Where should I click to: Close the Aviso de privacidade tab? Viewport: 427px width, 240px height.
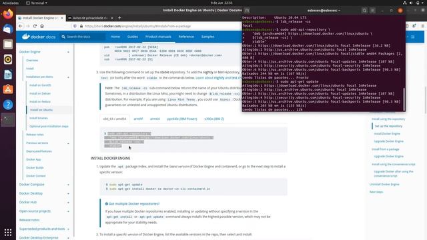[x=112, y=18]
